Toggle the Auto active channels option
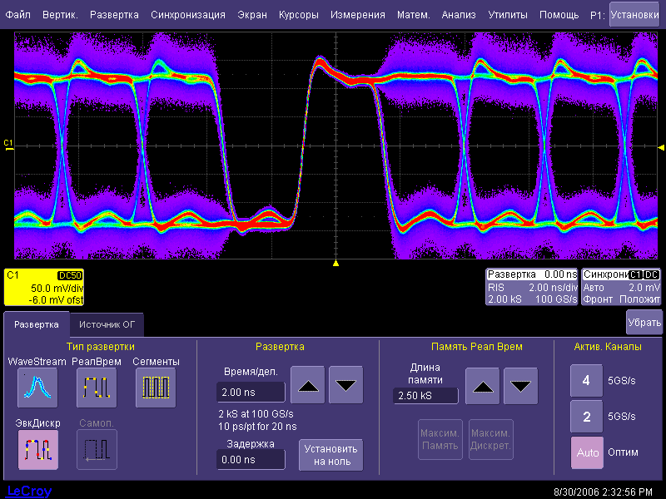 [x=586, y=453]
